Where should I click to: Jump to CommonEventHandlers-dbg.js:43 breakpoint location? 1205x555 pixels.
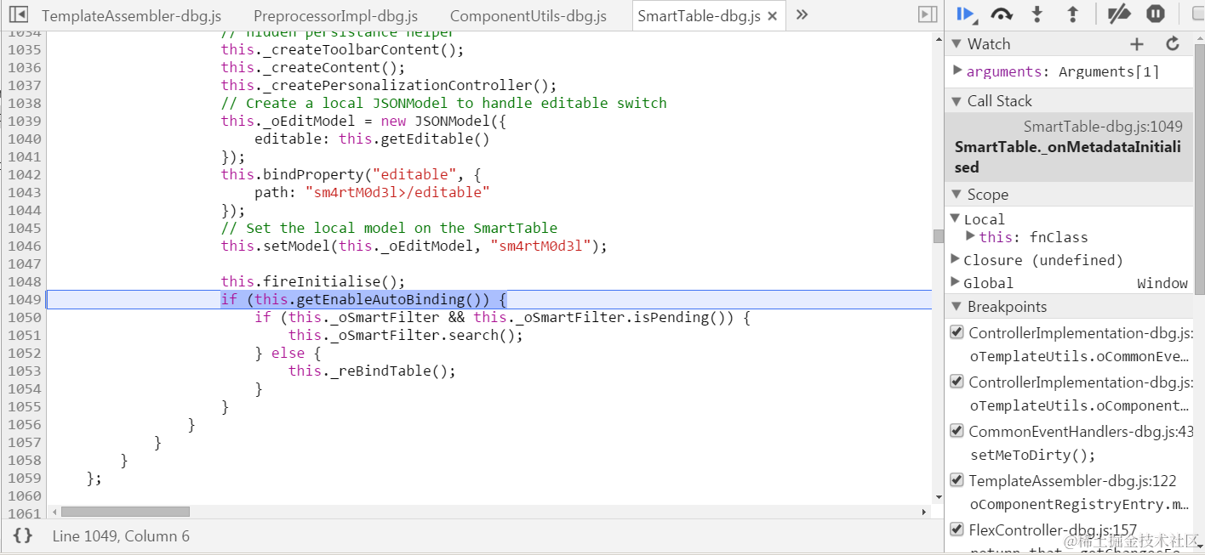1081,432
